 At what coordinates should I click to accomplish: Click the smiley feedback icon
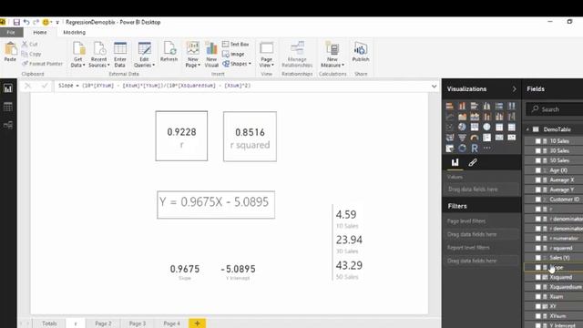(x=46, y=22)
